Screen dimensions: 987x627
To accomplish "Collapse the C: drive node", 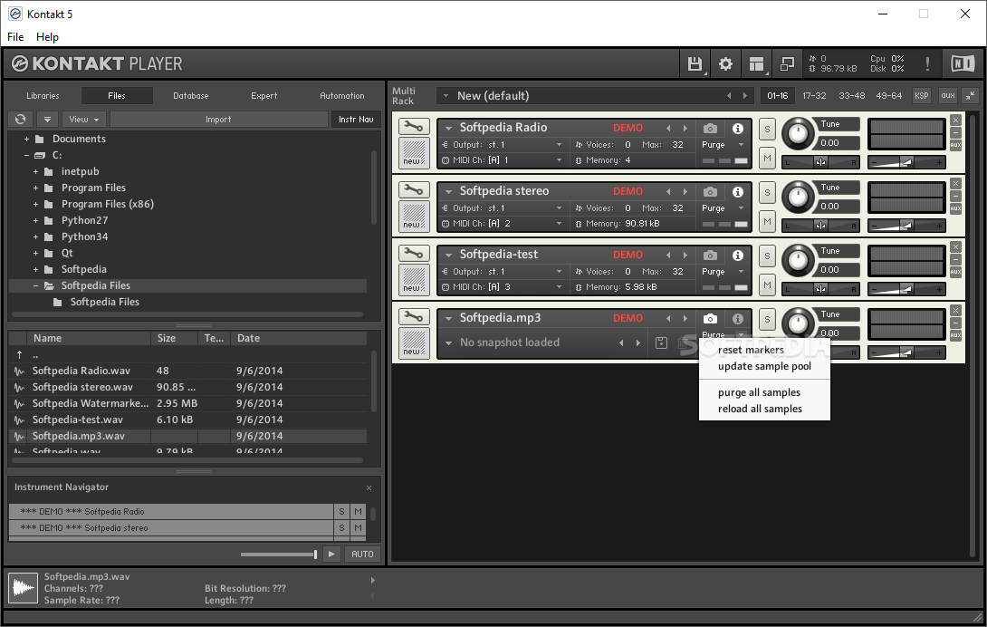I will tap(26, 155).
